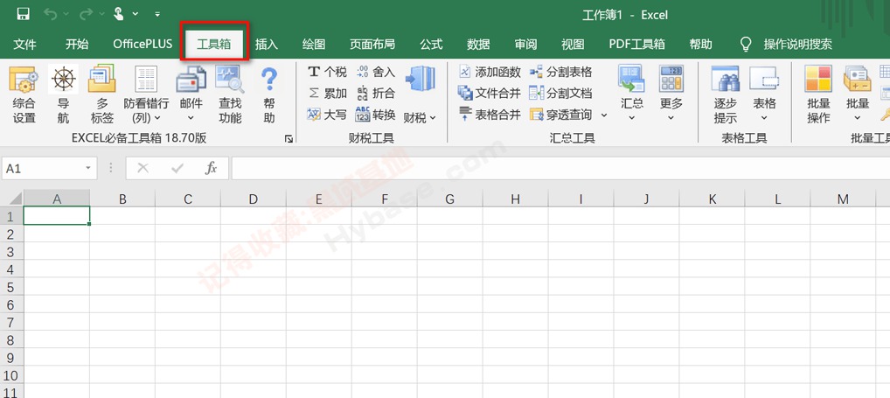
Task: Open the EXCEL必备工具箱 group dialog launcher
Action: [289, 138]
